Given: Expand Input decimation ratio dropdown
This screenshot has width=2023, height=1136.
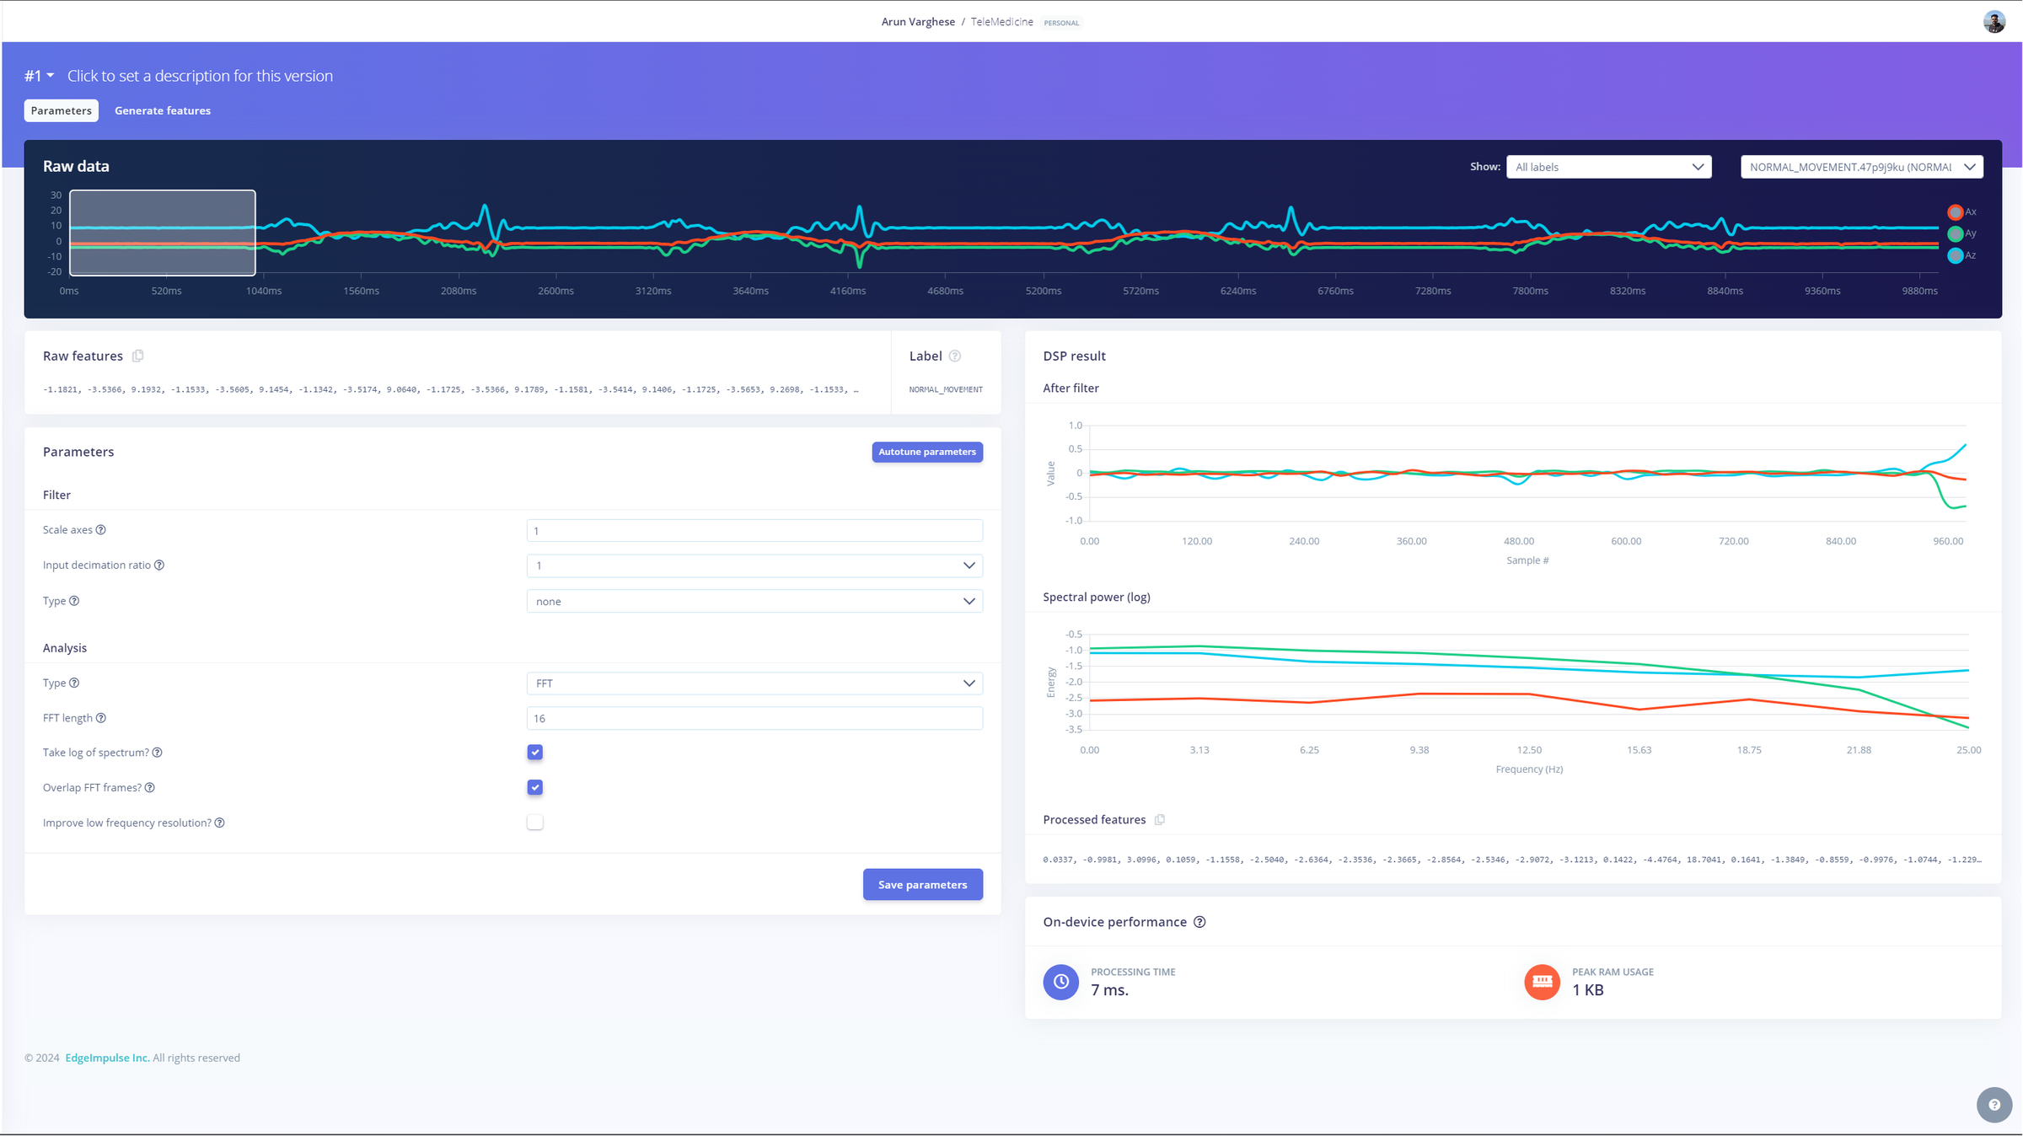Looking at the screenshot, I should [x=754, y=565].
